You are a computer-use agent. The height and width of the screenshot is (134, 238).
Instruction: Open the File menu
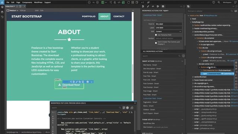click(8, 3)
